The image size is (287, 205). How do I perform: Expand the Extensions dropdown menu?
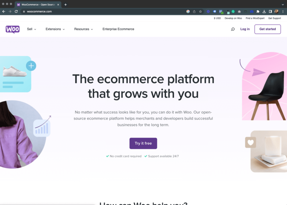click(55, 29)
